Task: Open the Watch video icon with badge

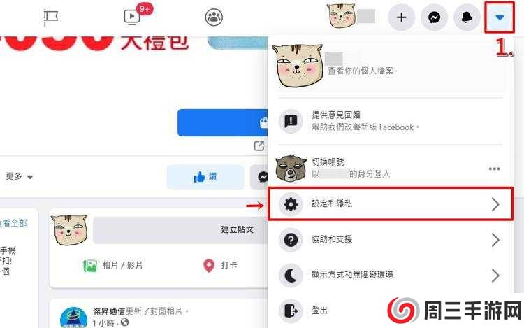Action: (x=132, y=17)
